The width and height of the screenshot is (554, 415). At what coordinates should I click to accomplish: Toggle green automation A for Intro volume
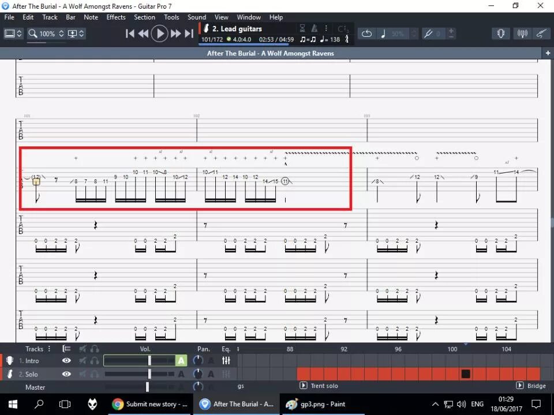(x=181, y=360)
